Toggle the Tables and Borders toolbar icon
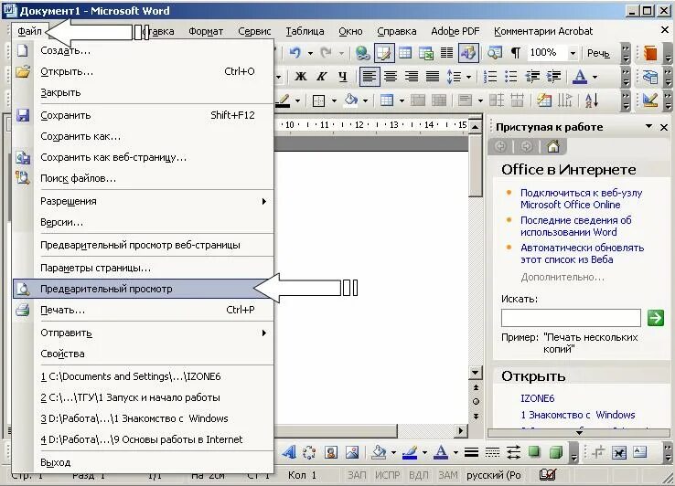 click(384, 53)
